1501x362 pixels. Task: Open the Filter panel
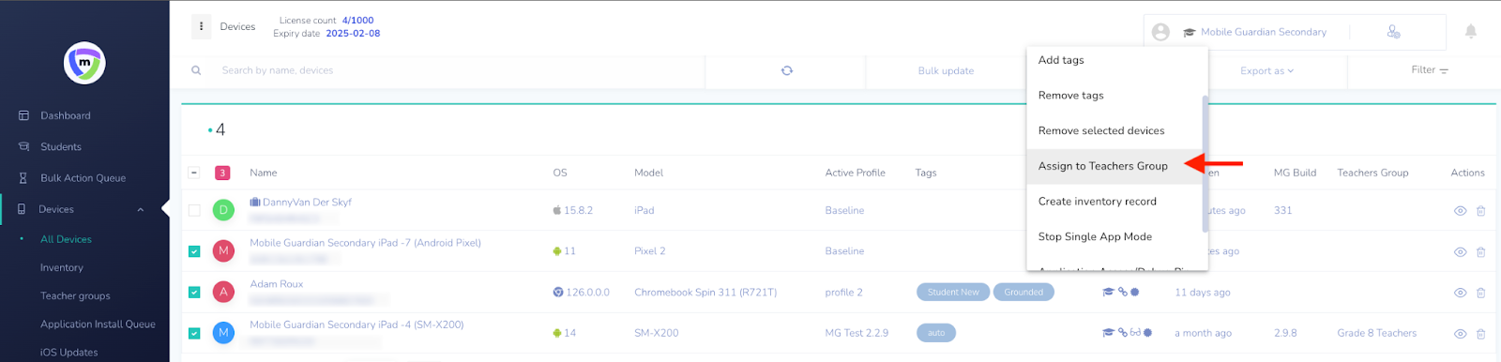point(1429,70)
